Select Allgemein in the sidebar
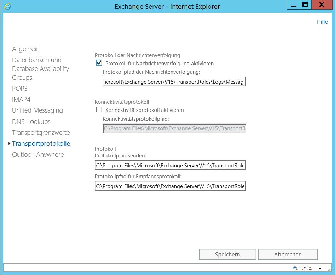 [x=26, y=49]
